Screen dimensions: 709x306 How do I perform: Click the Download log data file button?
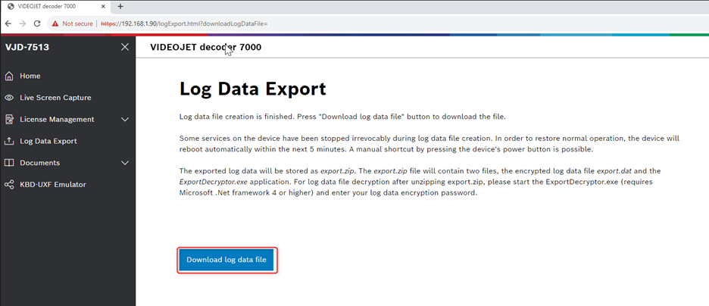coord(226,260)
